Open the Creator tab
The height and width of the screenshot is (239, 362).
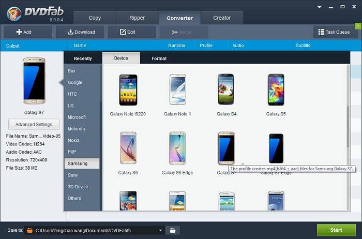[222, 18]
